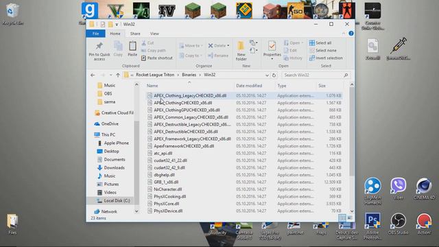Select APEX_ClothingGPUCHECKED_x86.dll file
The width and height of the screenshot is (439, 247).
pyautogui.click(x=187, y=110)
